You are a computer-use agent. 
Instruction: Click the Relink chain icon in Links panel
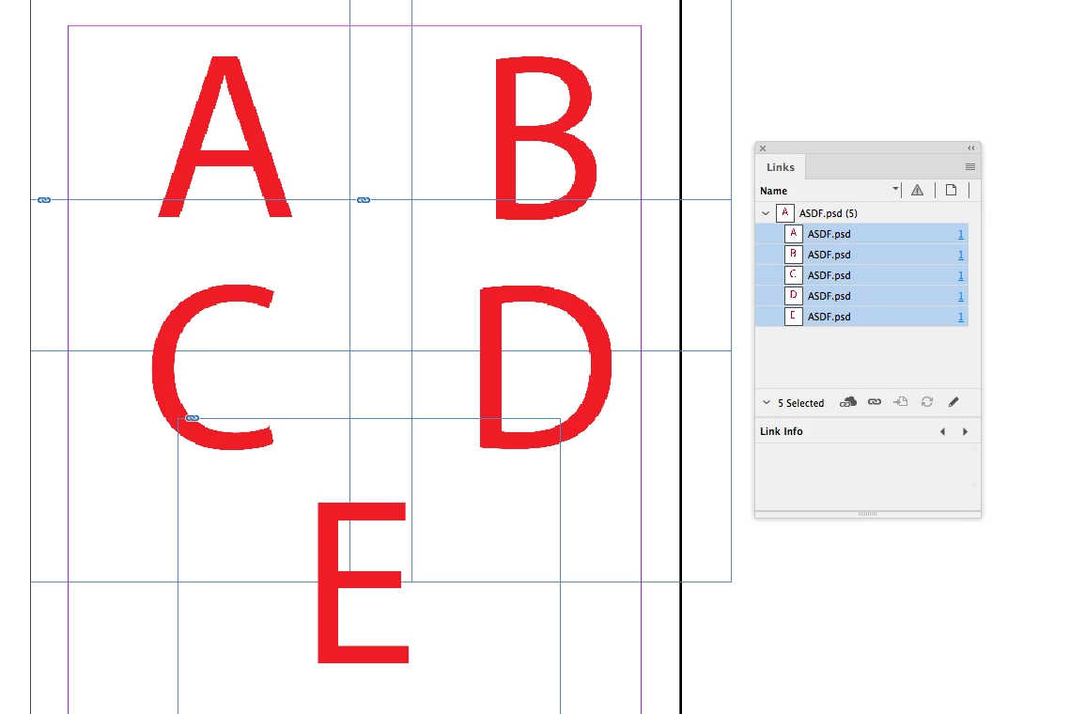[x=875, y=402]
